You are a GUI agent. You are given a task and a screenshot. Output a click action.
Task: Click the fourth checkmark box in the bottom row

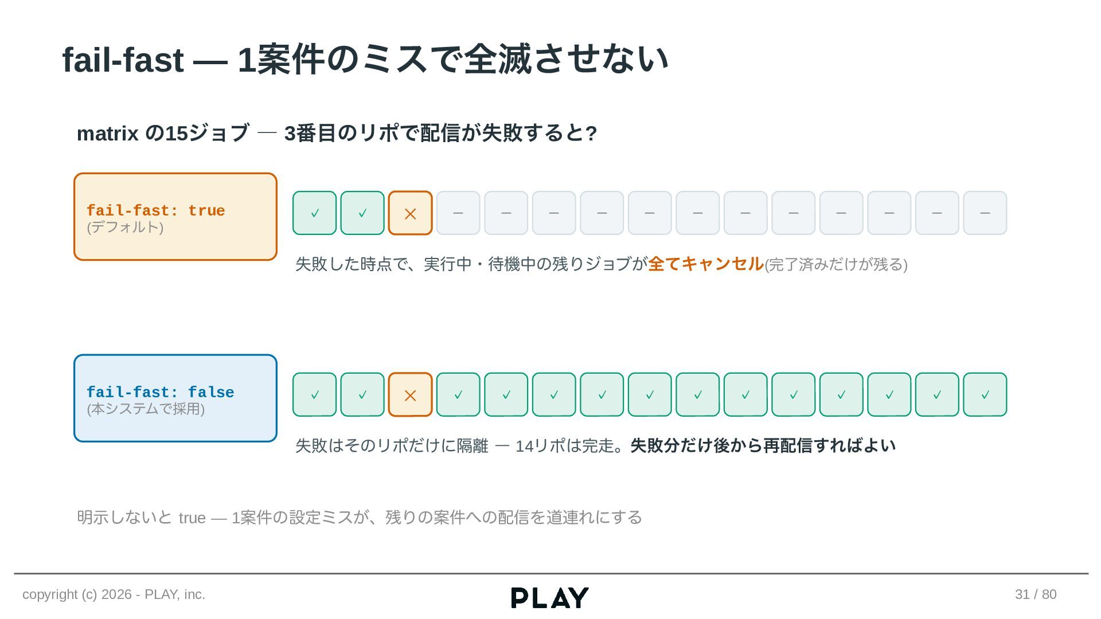click(506, 394)
